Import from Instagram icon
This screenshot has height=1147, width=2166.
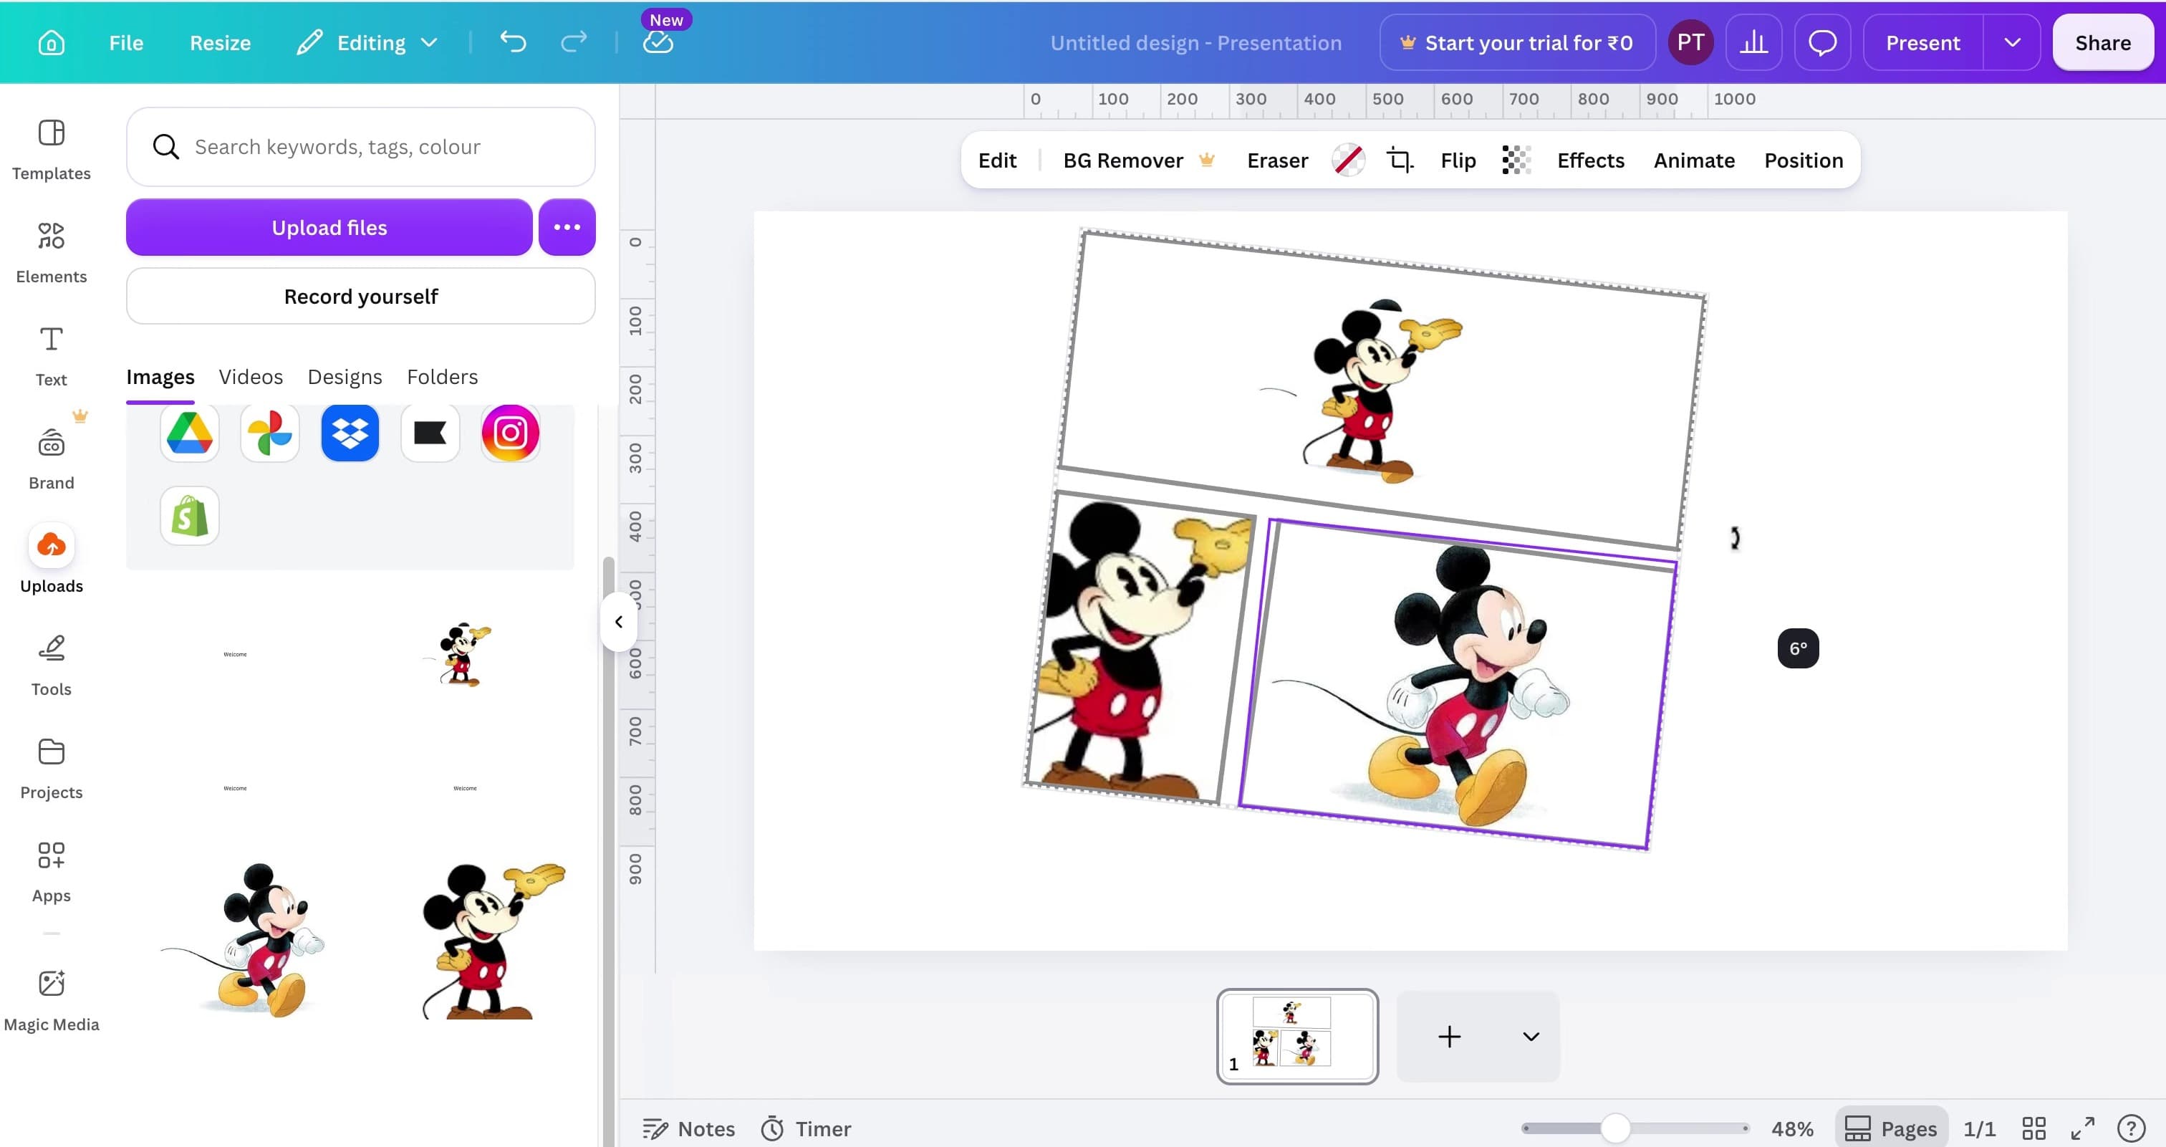(511, 433)
